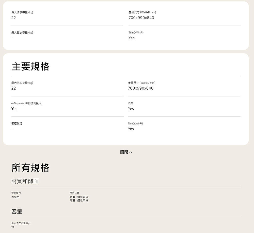Click the ezDispense 自動洗劑投入 label
This screenshot has height=233, width=254.
coord(26,103)
